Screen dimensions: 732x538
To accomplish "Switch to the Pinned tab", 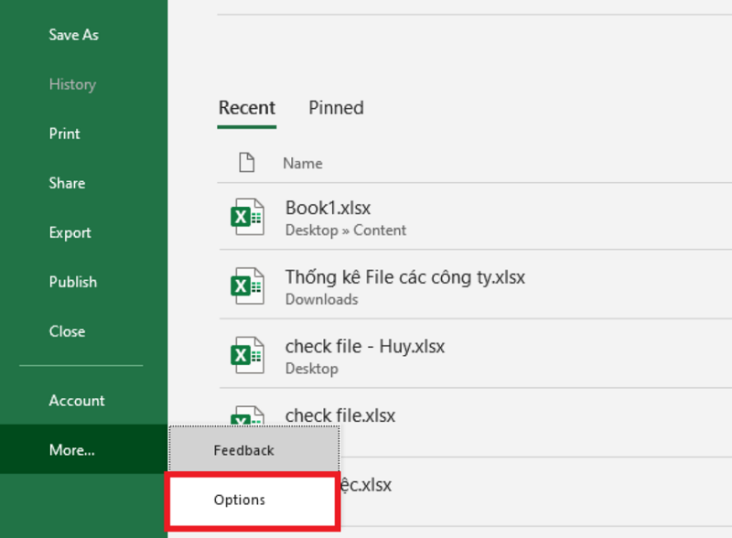I will coord(336,108).
